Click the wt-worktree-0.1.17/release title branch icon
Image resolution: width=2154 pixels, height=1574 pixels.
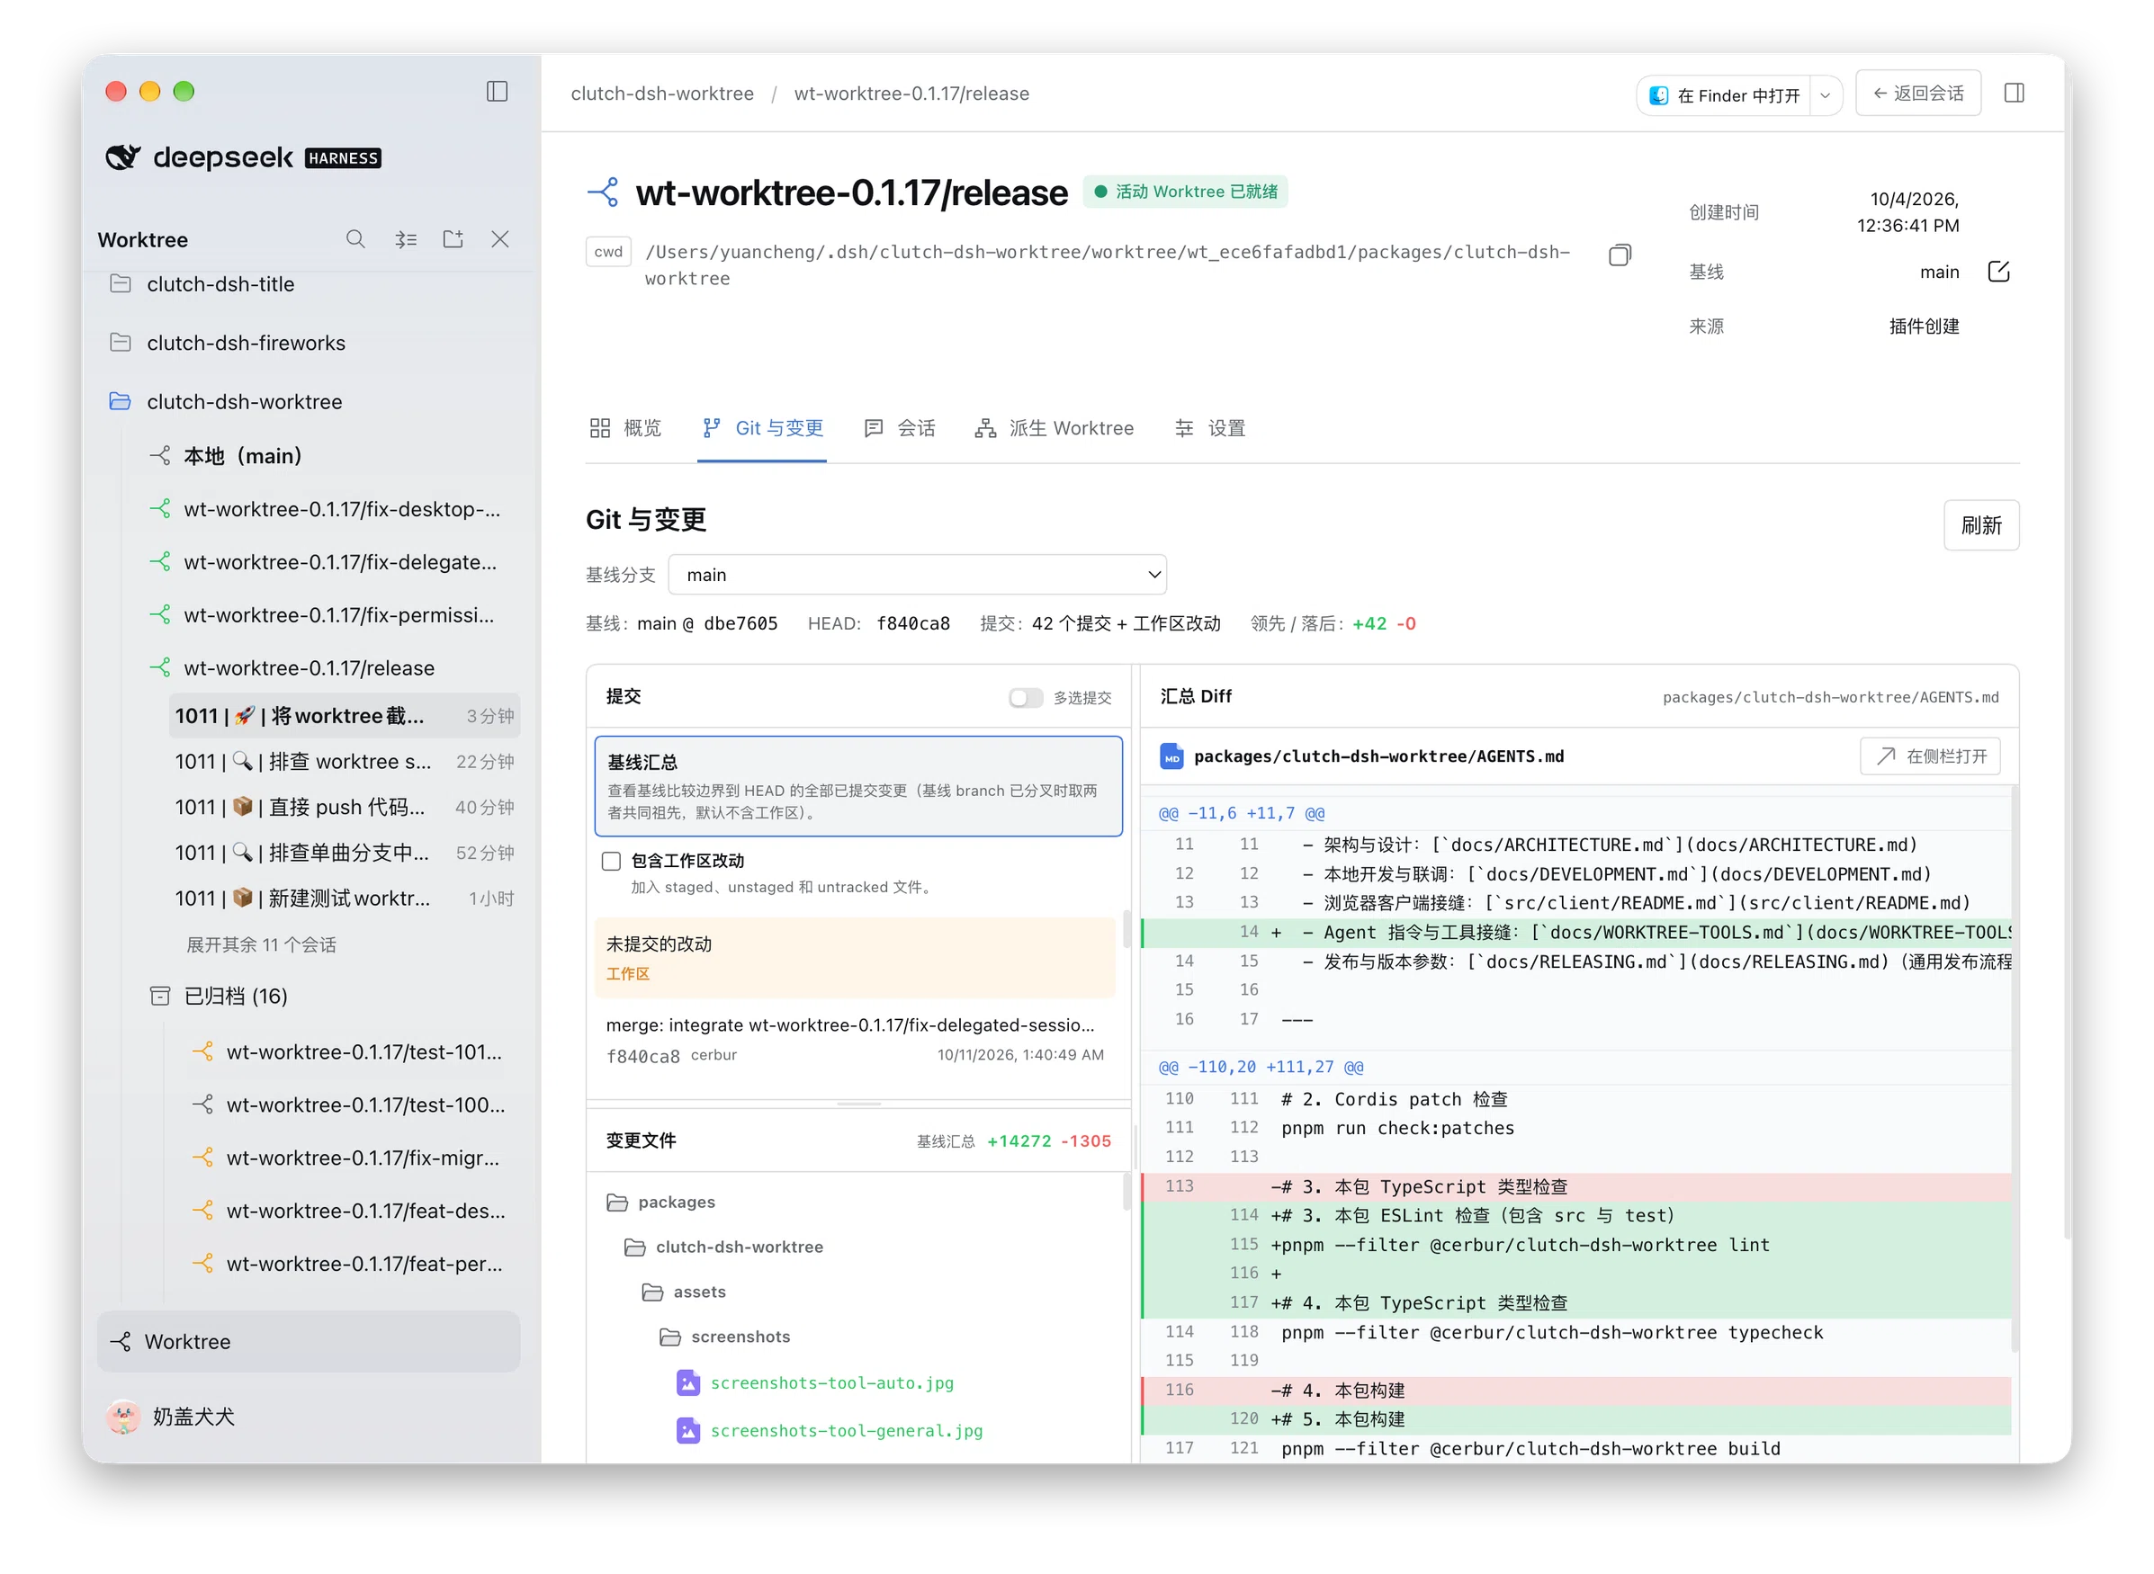604,192
